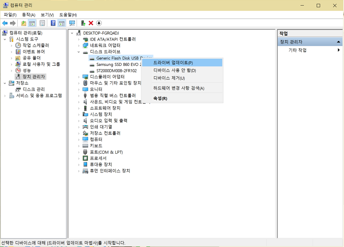The width and height of the screenshot is (344, 247).
Task: Click the blue Help question mark icon
Action: click(x=53, y=23)
